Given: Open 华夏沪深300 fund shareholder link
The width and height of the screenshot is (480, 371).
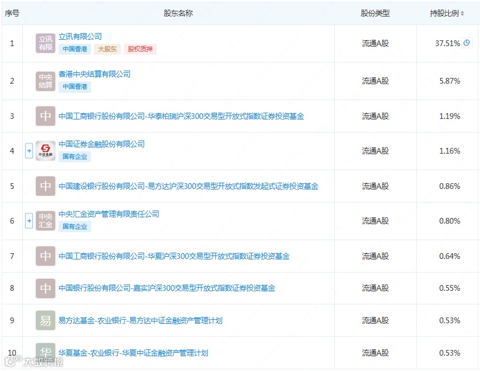Looking at the screenshot, I should (x=174, y=256).
